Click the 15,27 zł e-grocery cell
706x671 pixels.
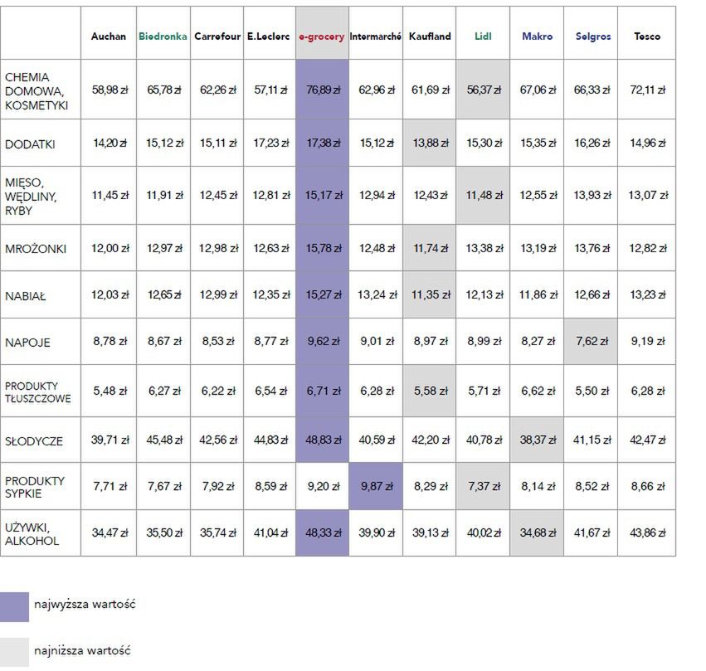pyautogui.click(x=323, y=294)
